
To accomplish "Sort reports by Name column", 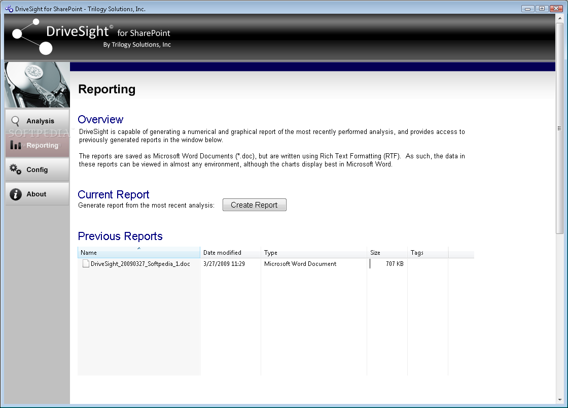I will 139,252.
